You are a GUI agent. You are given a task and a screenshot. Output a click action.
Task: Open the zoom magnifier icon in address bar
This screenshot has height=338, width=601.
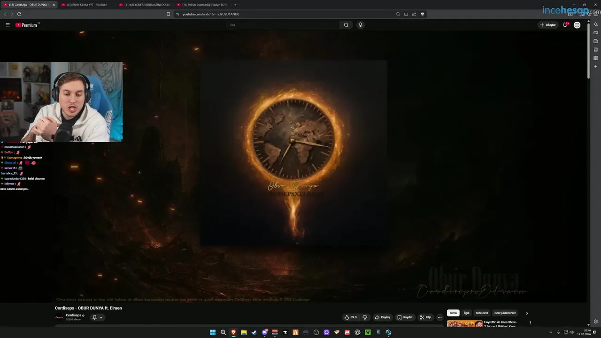pyautogui.click(x=398, y=14)
